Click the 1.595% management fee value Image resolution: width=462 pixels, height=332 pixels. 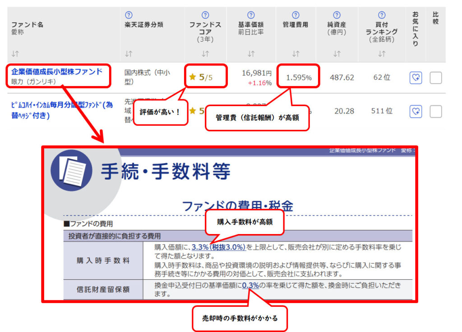(299, 78)
